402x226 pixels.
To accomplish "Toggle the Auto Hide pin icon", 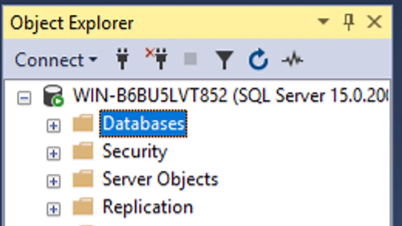I will pos(349,23).
